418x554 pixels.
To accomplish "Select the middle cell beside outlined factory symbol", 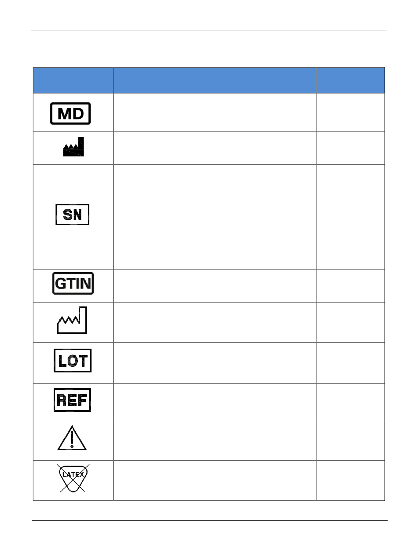I will coord(215,322).
